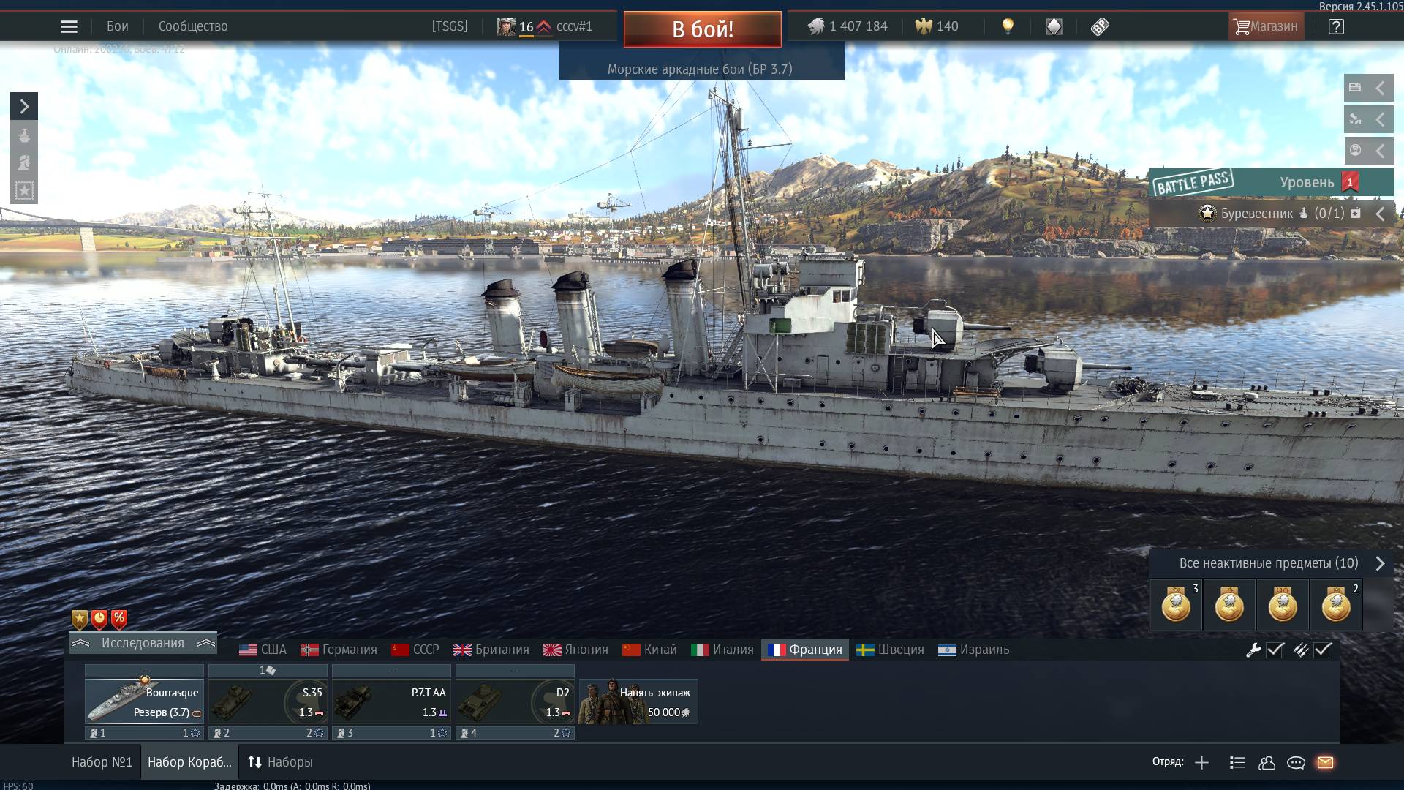Select the Британия nation tab
1404x790 pixels.
click(491, 650)
